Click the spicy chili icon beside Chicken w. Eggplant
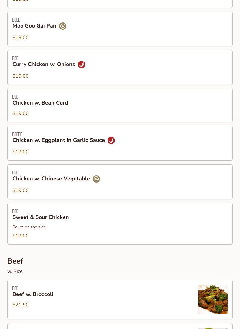The height and width of the screenshot is (329, 240). pos(111,140)
